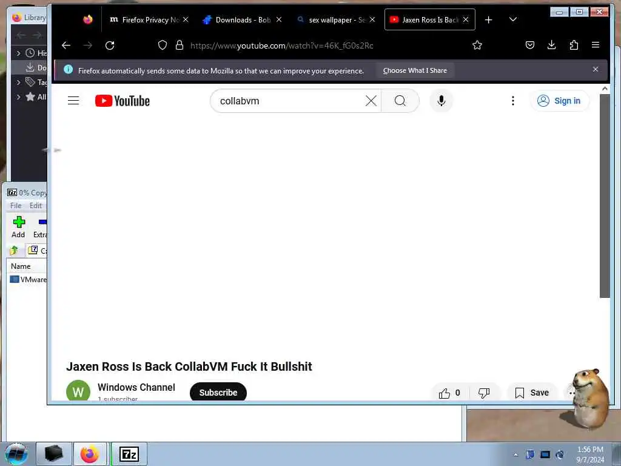This screenshot has width=621, height=466.
Task: Switch to Downloads - Bob tab
Action: 243,20
